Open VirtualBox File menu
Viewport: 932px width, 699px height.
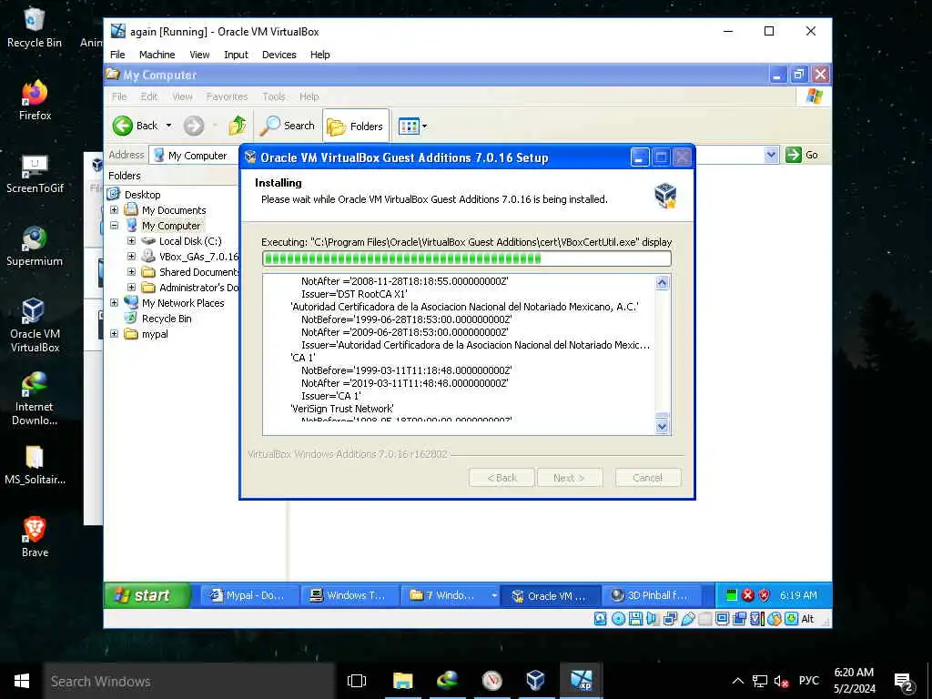[x=117, y=55]
